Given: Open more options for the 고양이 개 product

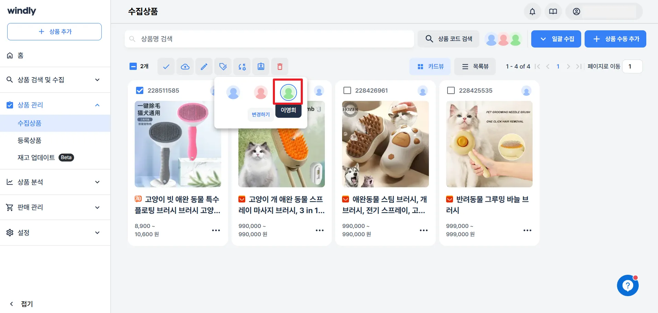Looking at the screenshot, I should tap(320, 230).
